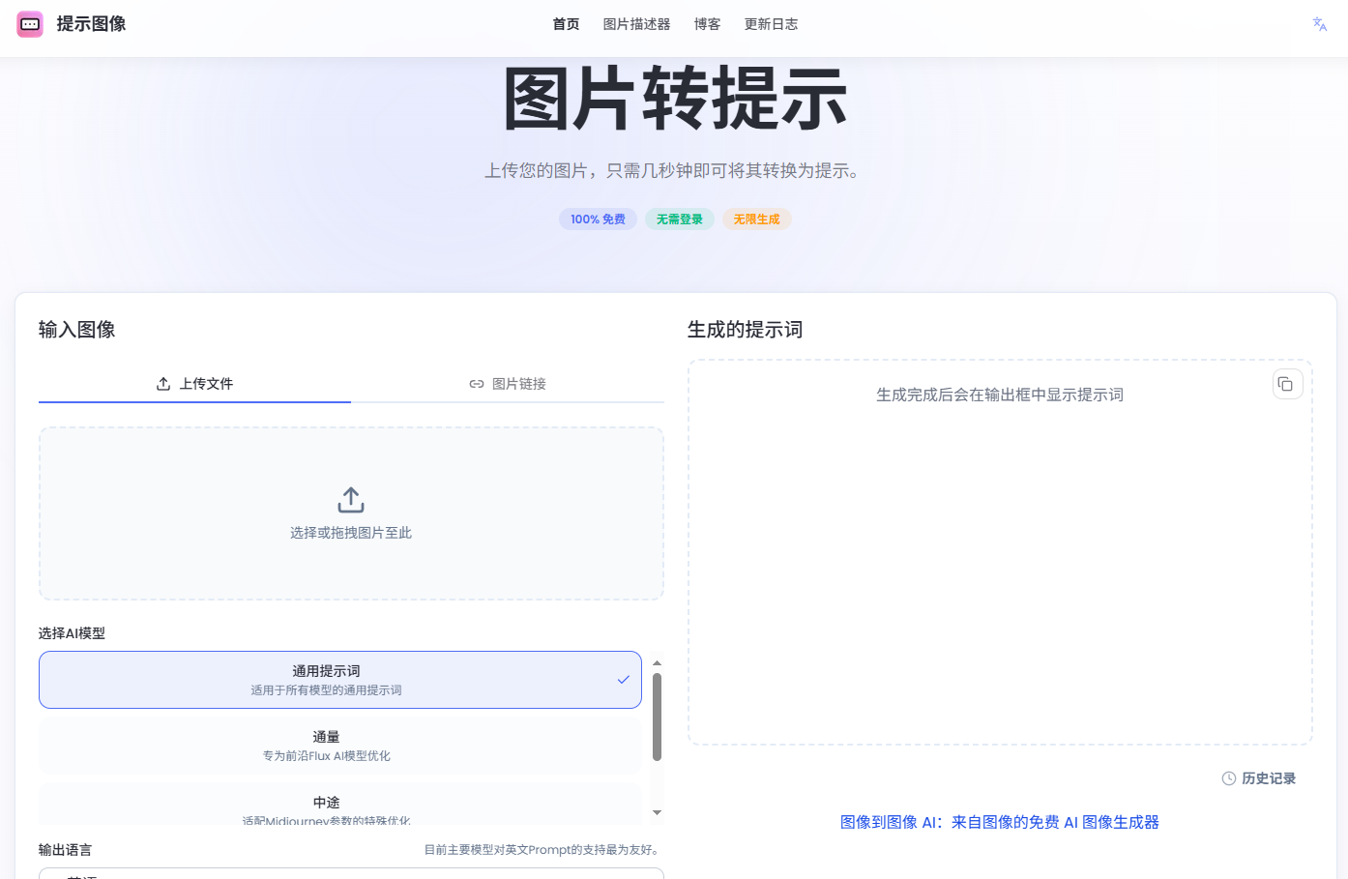Viewport: 1348px width, 879px height.
Task: Open the 图像到图像 AI generator link
Action: click(999, 822)
